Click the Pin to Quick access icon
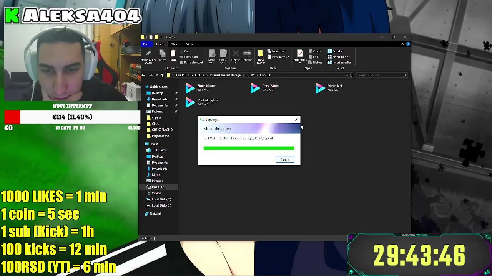The height and width of the screenshot is (276, 492). pos(148,53)
